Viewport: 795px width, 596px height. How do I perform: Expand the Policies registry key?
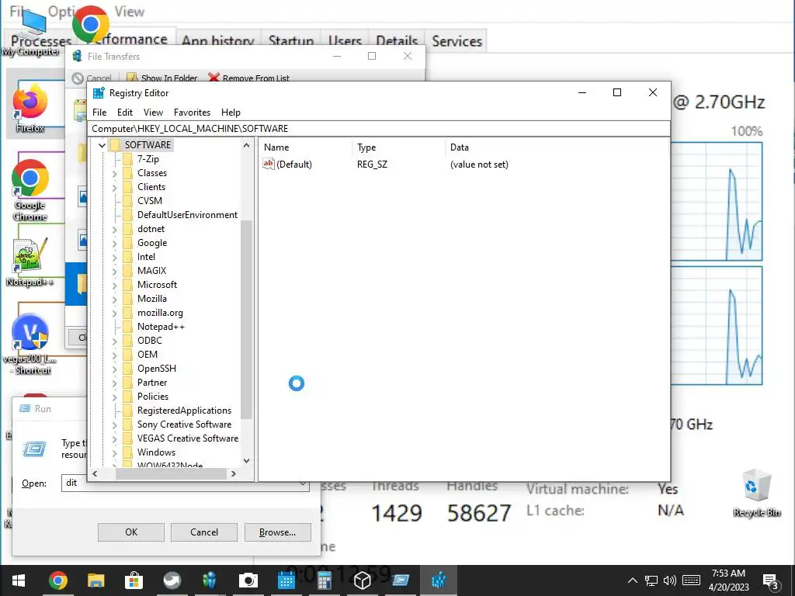pyautogui.click(x=114, y=397)
